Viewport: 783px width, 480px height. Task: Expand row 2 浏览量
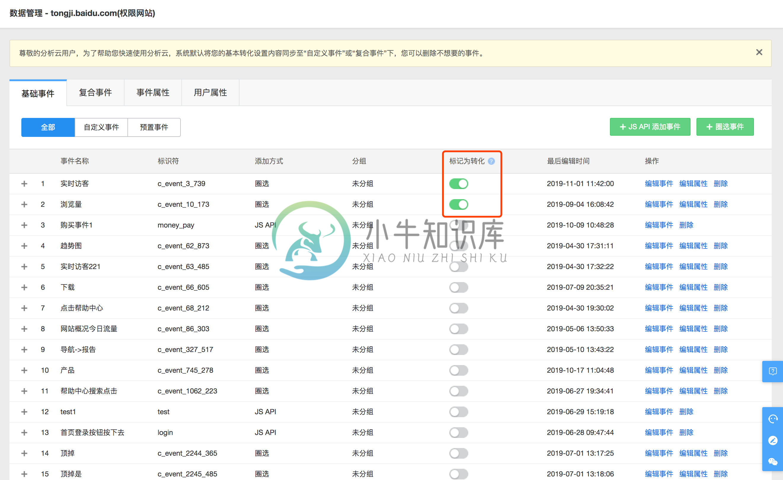coord(24,204)
